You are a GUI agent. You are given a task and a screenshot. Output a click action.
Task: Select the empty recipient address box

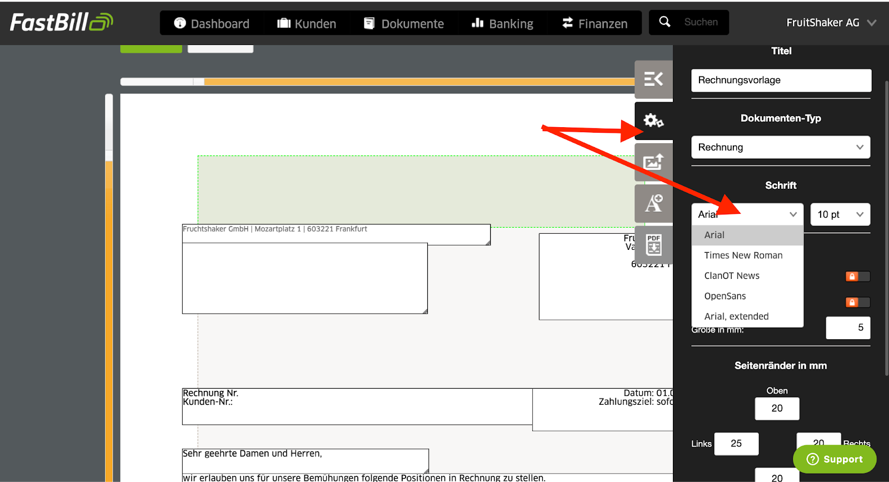pos(305,278)
